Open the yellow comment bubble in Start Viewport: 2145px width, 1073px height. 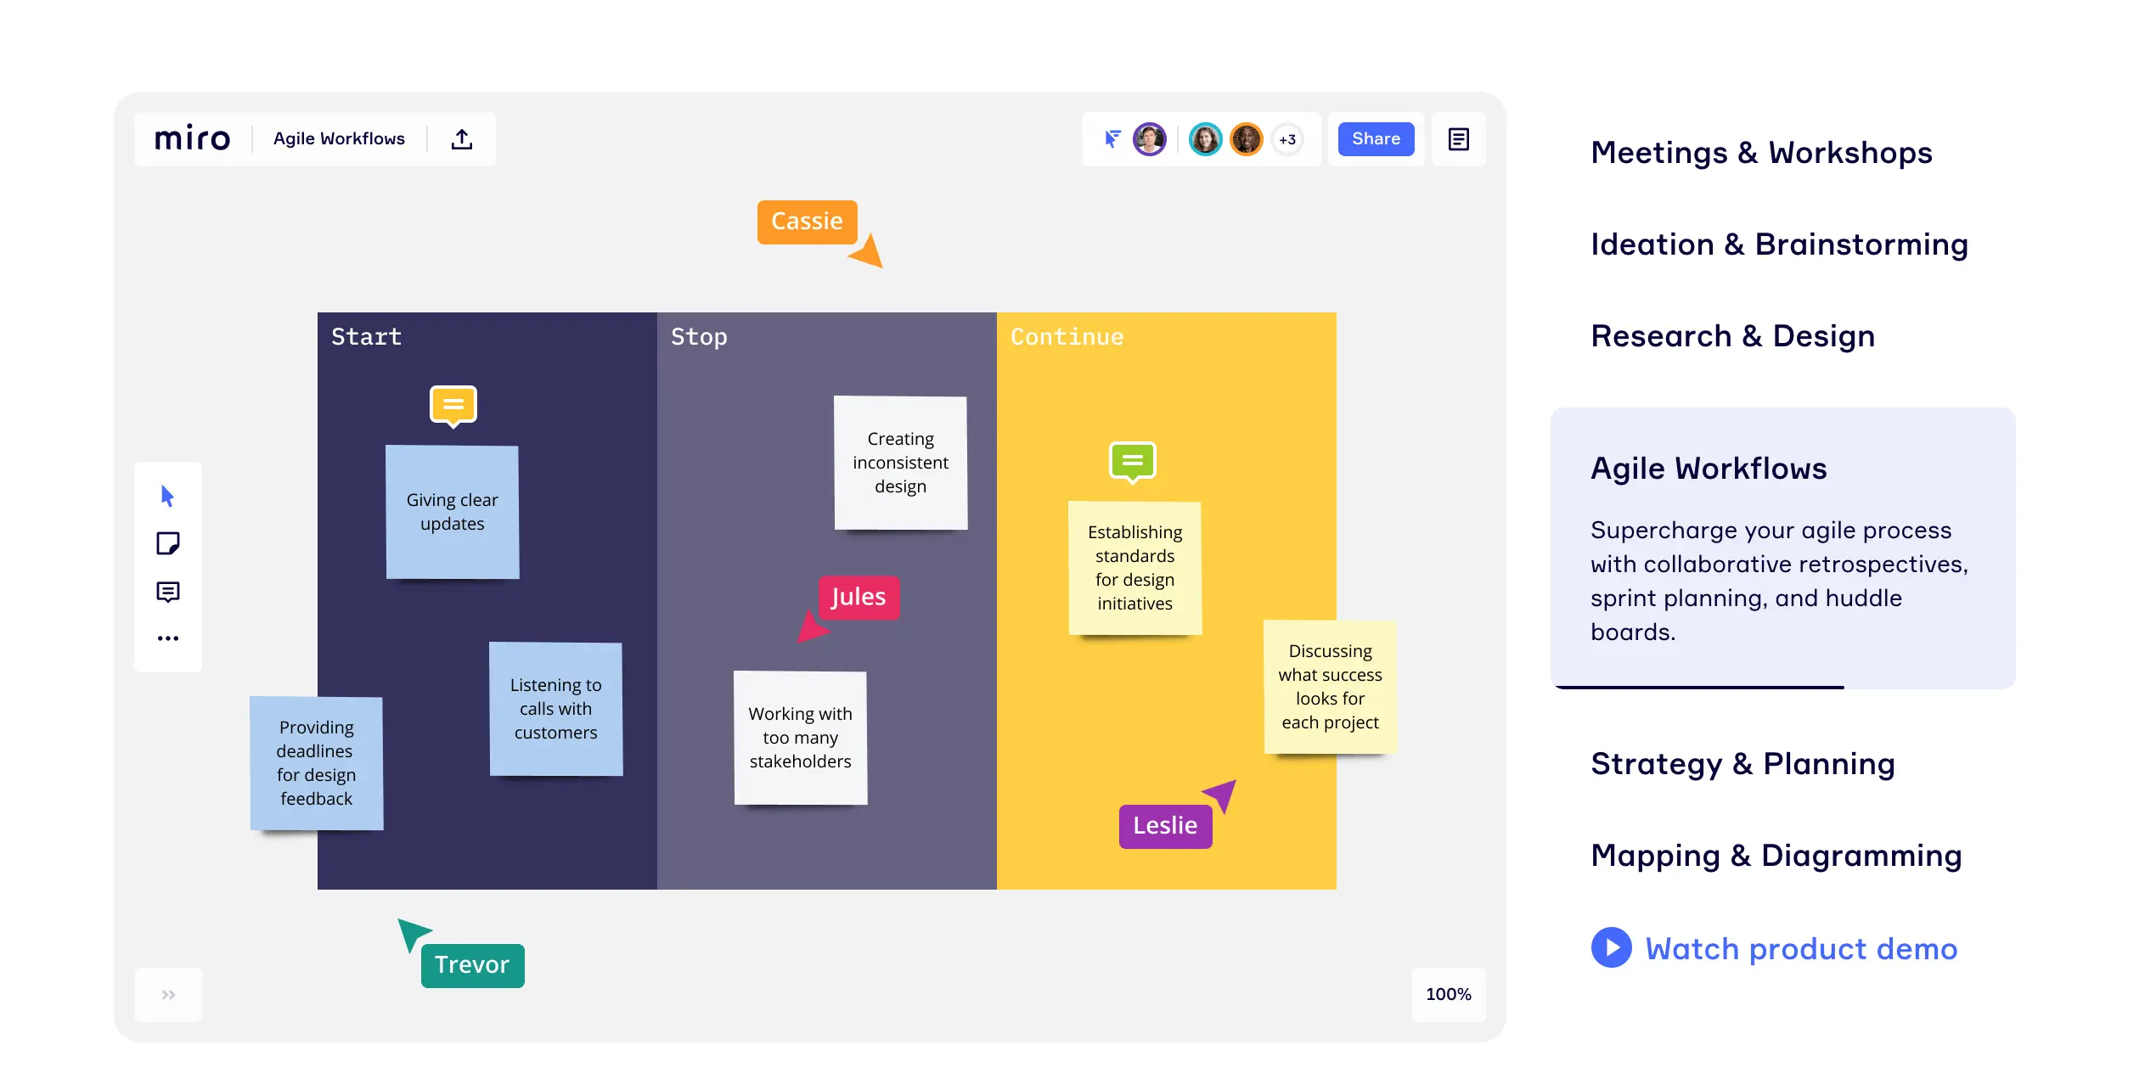pyautogui.click(x=453, y=405)
